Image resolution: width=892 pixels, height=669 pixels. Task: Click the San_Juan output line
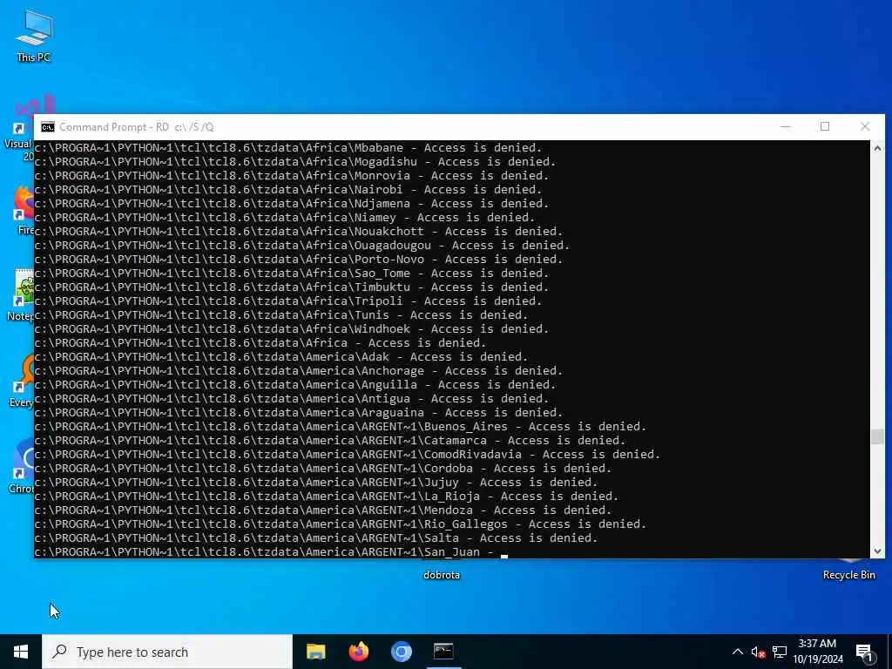(271, 551)
